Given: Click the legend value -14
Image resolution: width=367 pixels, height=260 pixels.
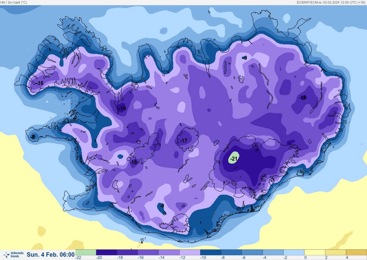Looking at the screenshot, I should coord(161,258).
